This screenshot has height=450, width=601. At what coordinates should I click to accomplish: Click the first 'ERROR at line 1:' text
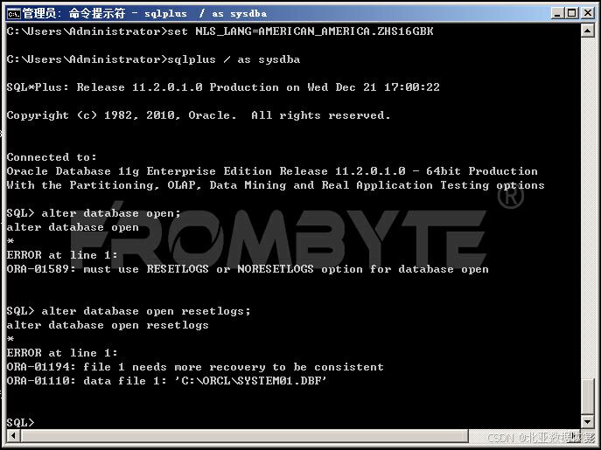coord(62,255)
